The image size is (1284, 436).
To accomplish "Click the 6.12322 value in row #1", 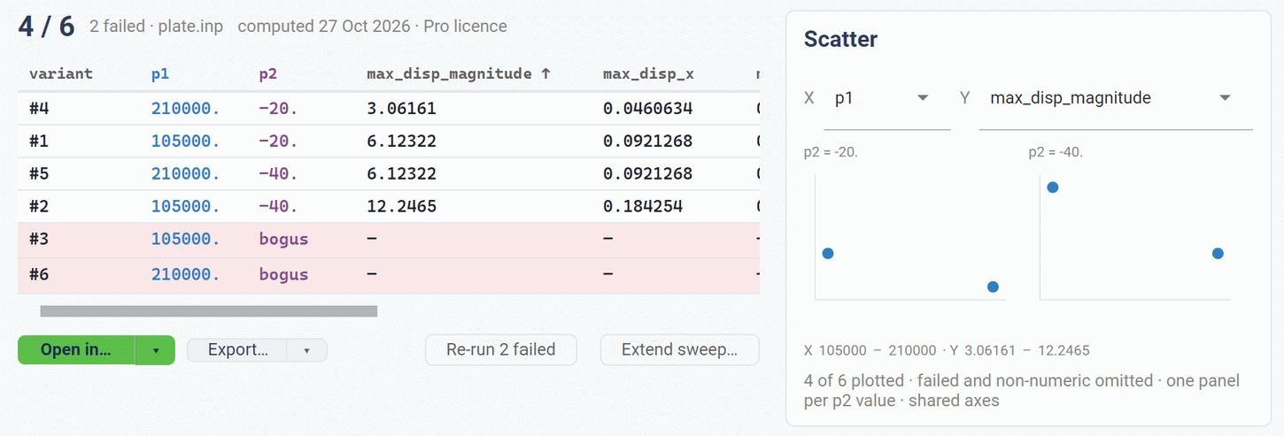I will click(x=401, y=142).
